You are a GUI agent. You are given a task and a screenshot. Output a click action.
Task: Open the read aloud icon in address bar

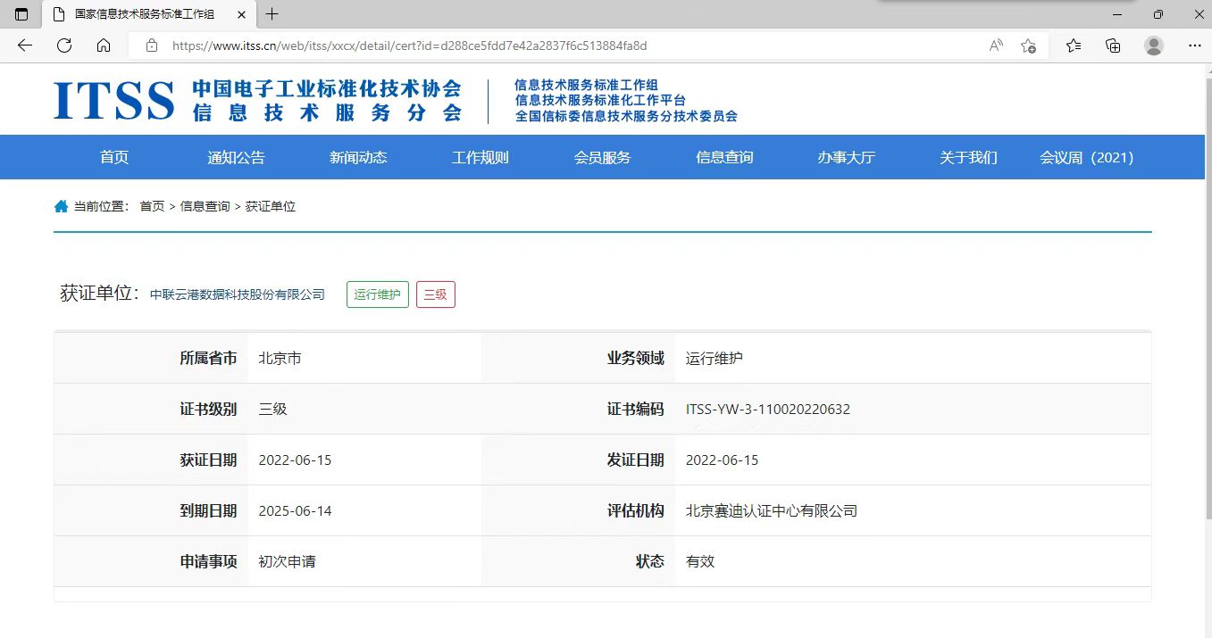click(996, 46)
